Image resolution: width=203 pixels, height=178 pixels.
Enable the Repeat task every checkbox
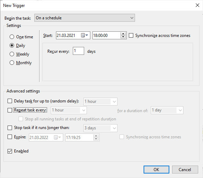pos(10,110)
